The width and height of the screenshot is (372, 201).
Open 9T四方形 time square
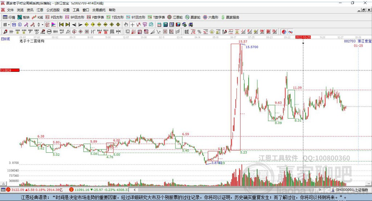pyautogui.click(x=136, y=17)
